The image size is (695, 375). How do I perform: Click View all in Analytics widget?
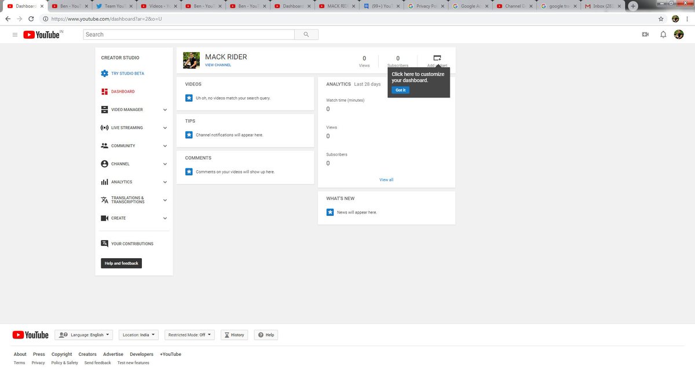coord(386,180)
